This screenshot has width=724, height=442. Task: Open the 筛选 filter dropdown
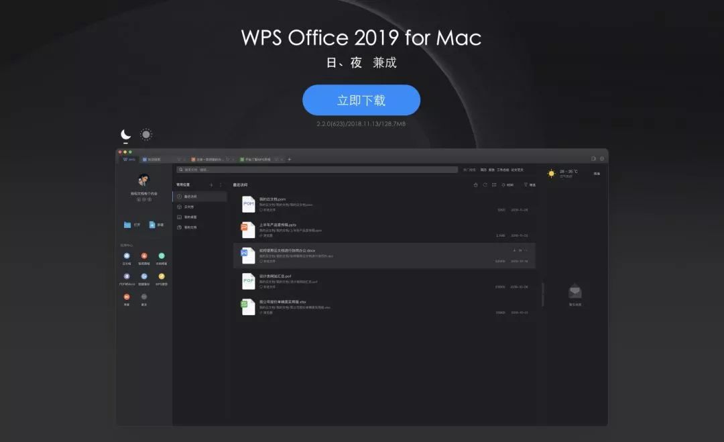point(530,184)
